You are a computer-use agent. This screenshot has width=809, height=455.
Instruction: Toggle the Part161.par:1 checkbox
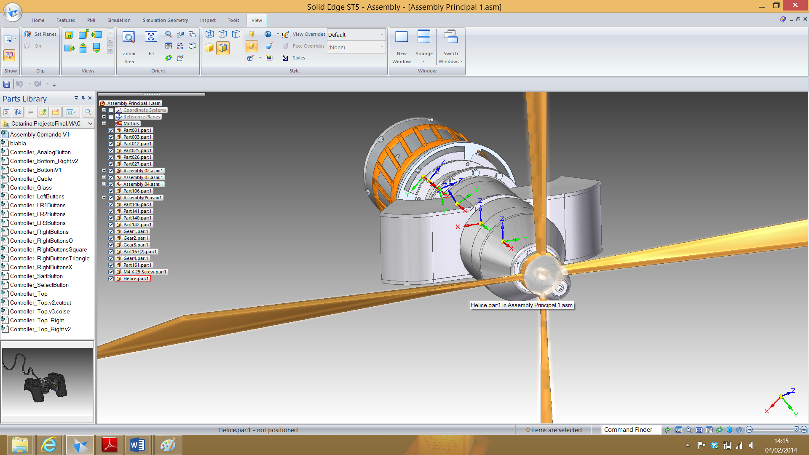point(111,265)
